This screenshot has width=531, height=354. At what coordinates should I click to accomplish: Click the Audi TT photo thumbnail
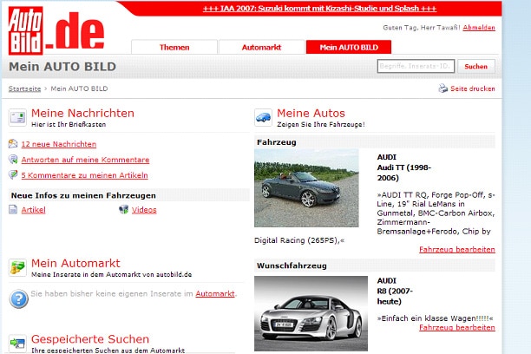pyautogui.click(x=306, y=188)
